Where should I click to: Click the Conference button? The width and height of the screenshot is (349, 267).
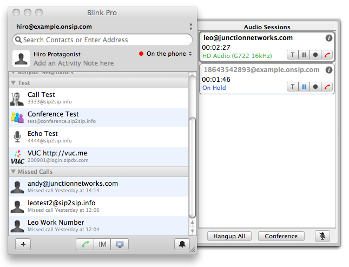pos(281,236)
